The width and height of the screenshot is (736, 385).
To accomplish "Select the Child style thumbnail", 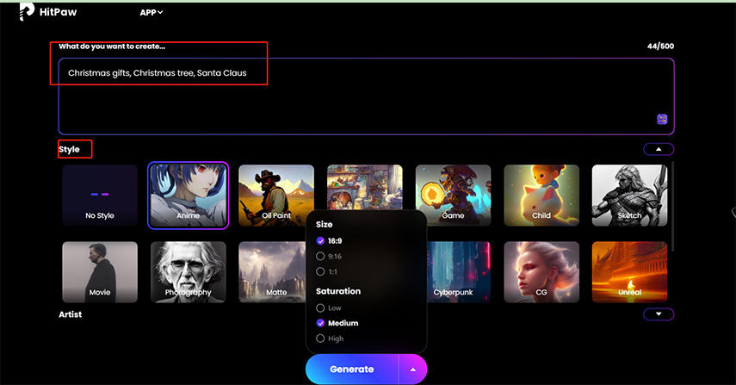I will [x=541, y=196].
